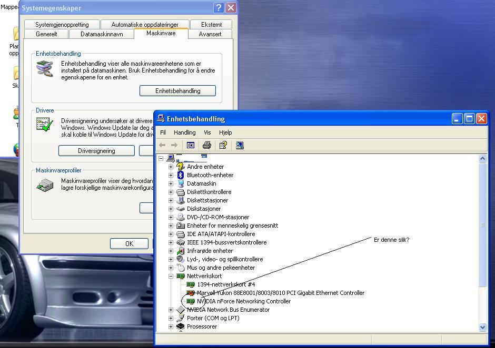Select the Diskettkontrollere icon
495x348 pixels.
(180, 192)
